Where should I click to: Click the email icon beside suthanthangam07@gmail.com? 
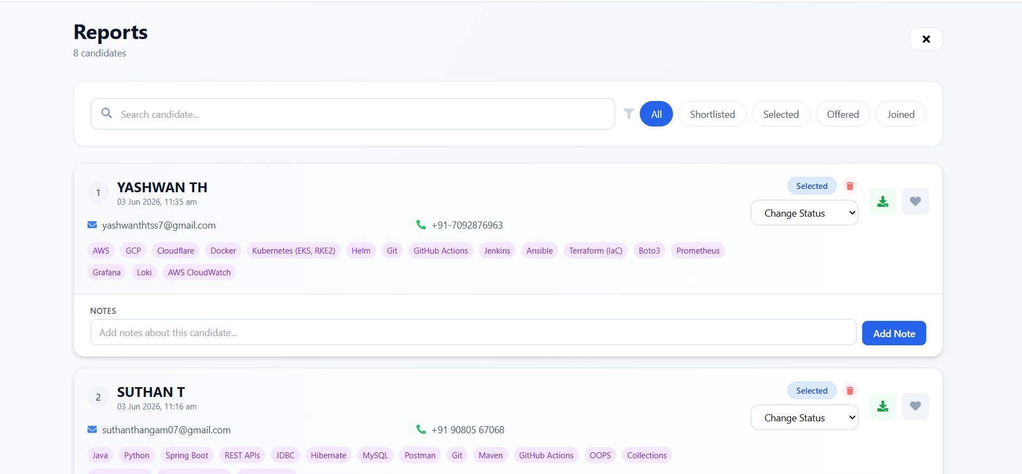click(92, 429)
